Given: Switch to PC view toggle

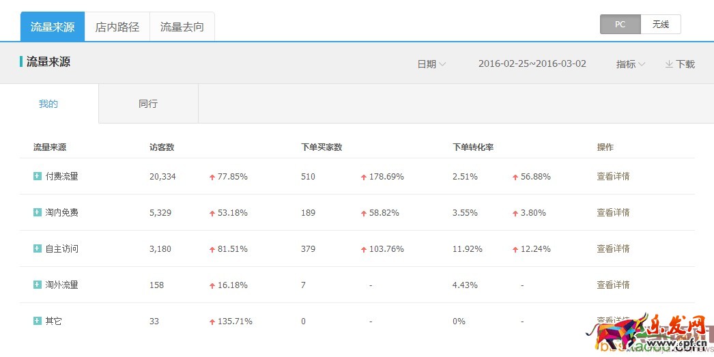Looking at the screenshot, I should [620, 25].
